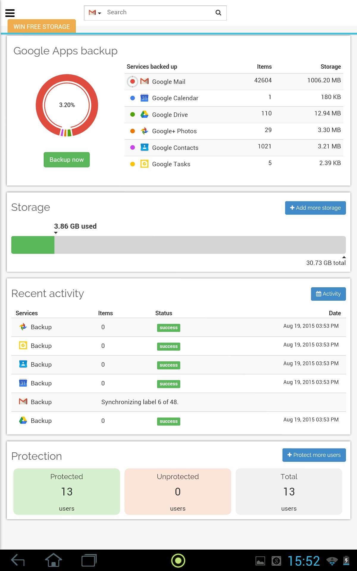The image size is (357, 571).
Task: Click the Backup now button
Action: [x=67, y=160]
